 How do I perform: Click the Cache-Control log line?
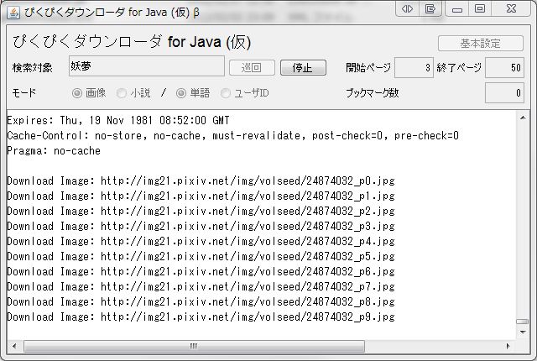click(x=233, y=136)
